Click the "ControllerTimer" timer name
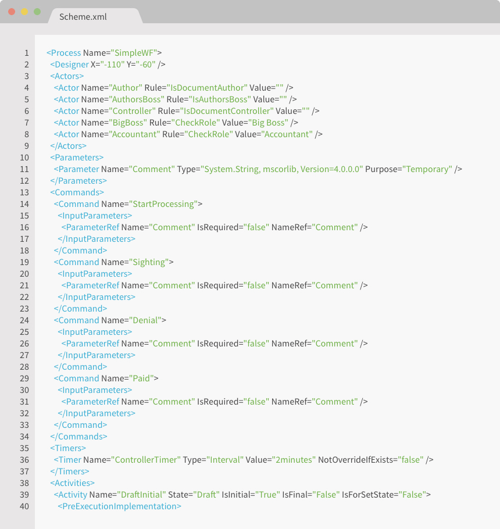The width and height of the screenshot is (500, 529). click(146, 460)
